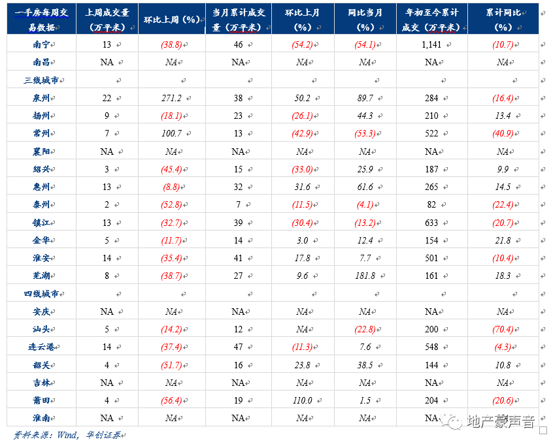Image resolution: width=553 pixels, height=446 pixels.
Task: Click the 1,141 cumulative value cell
Action: click(431, 44)
